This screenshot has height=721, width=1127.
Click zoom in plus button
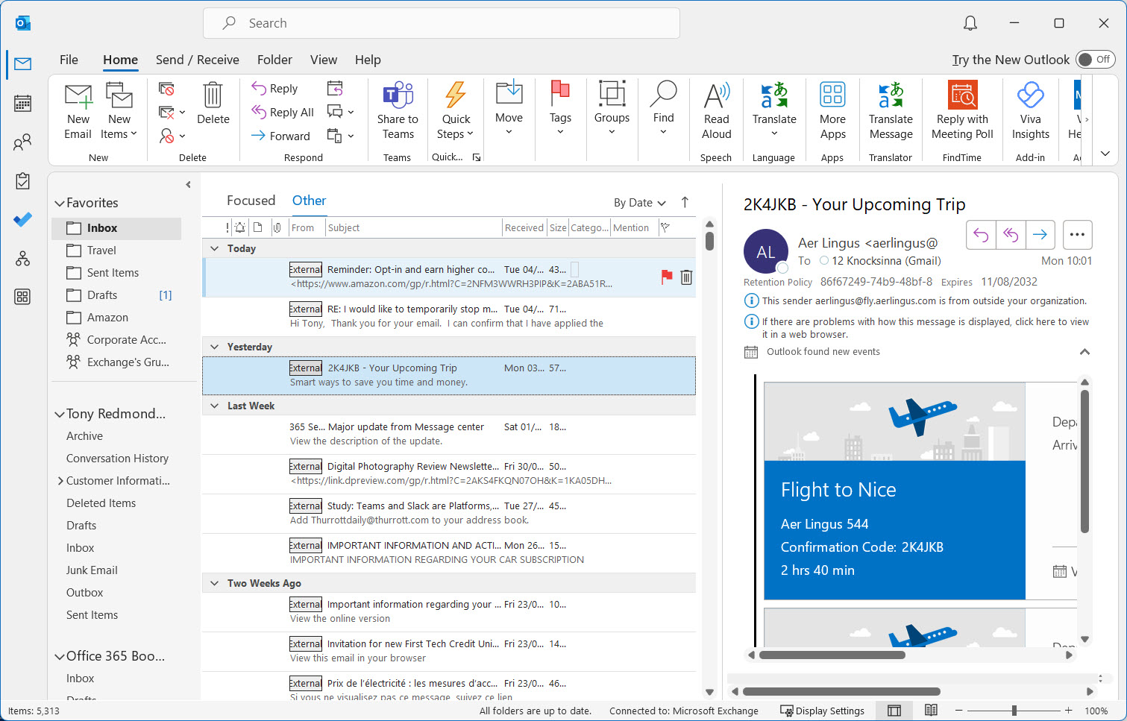[x=1068, y=711]
